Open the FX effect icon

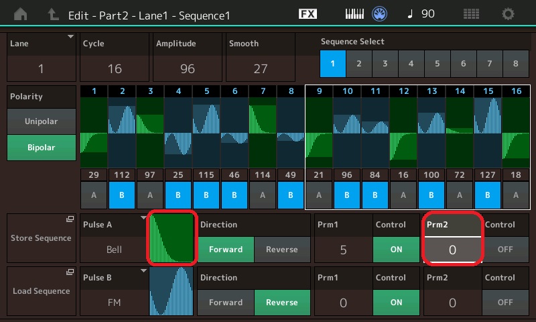coord(308,13)
